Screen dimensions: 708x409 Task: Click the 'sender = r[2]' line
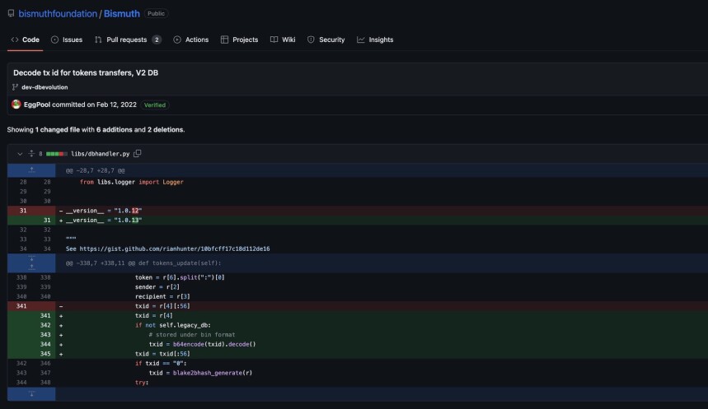pyautogui.click(x=157, y=287)
